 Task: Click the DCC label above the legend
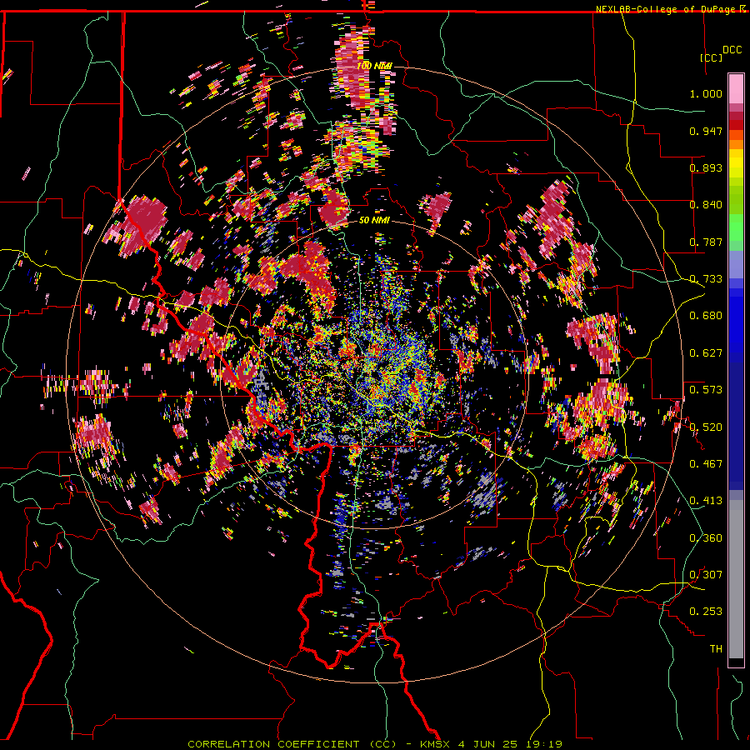click(732, 50)
